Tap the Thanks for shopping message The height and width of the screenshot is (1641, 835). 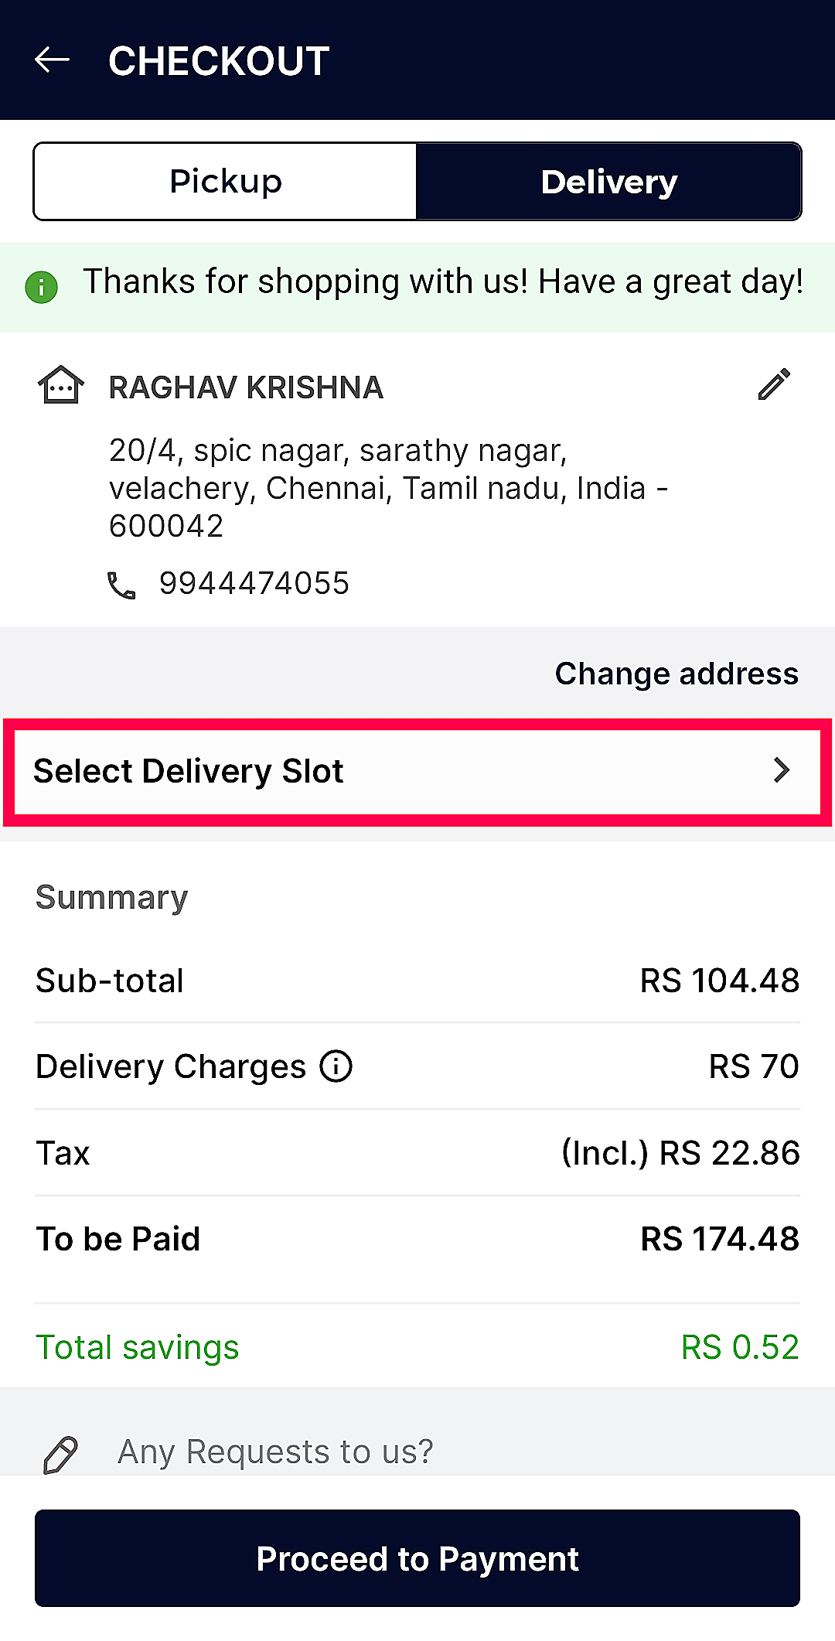pos(443,282)
